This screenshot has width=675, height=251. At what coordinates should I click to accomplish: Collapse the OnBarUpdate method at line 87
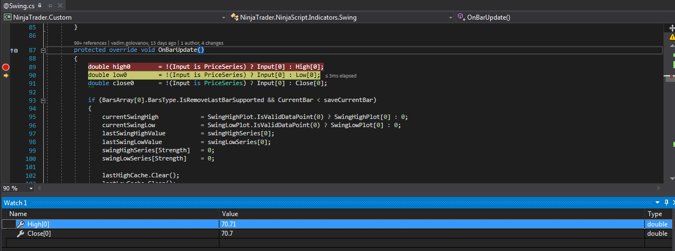coord(42,50)
